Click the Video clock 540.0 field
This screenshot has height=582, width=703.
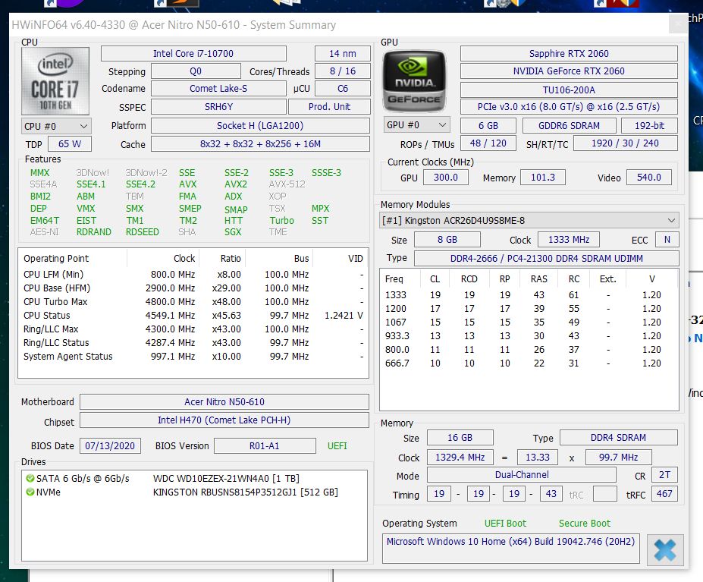click(x=649, y=178)
